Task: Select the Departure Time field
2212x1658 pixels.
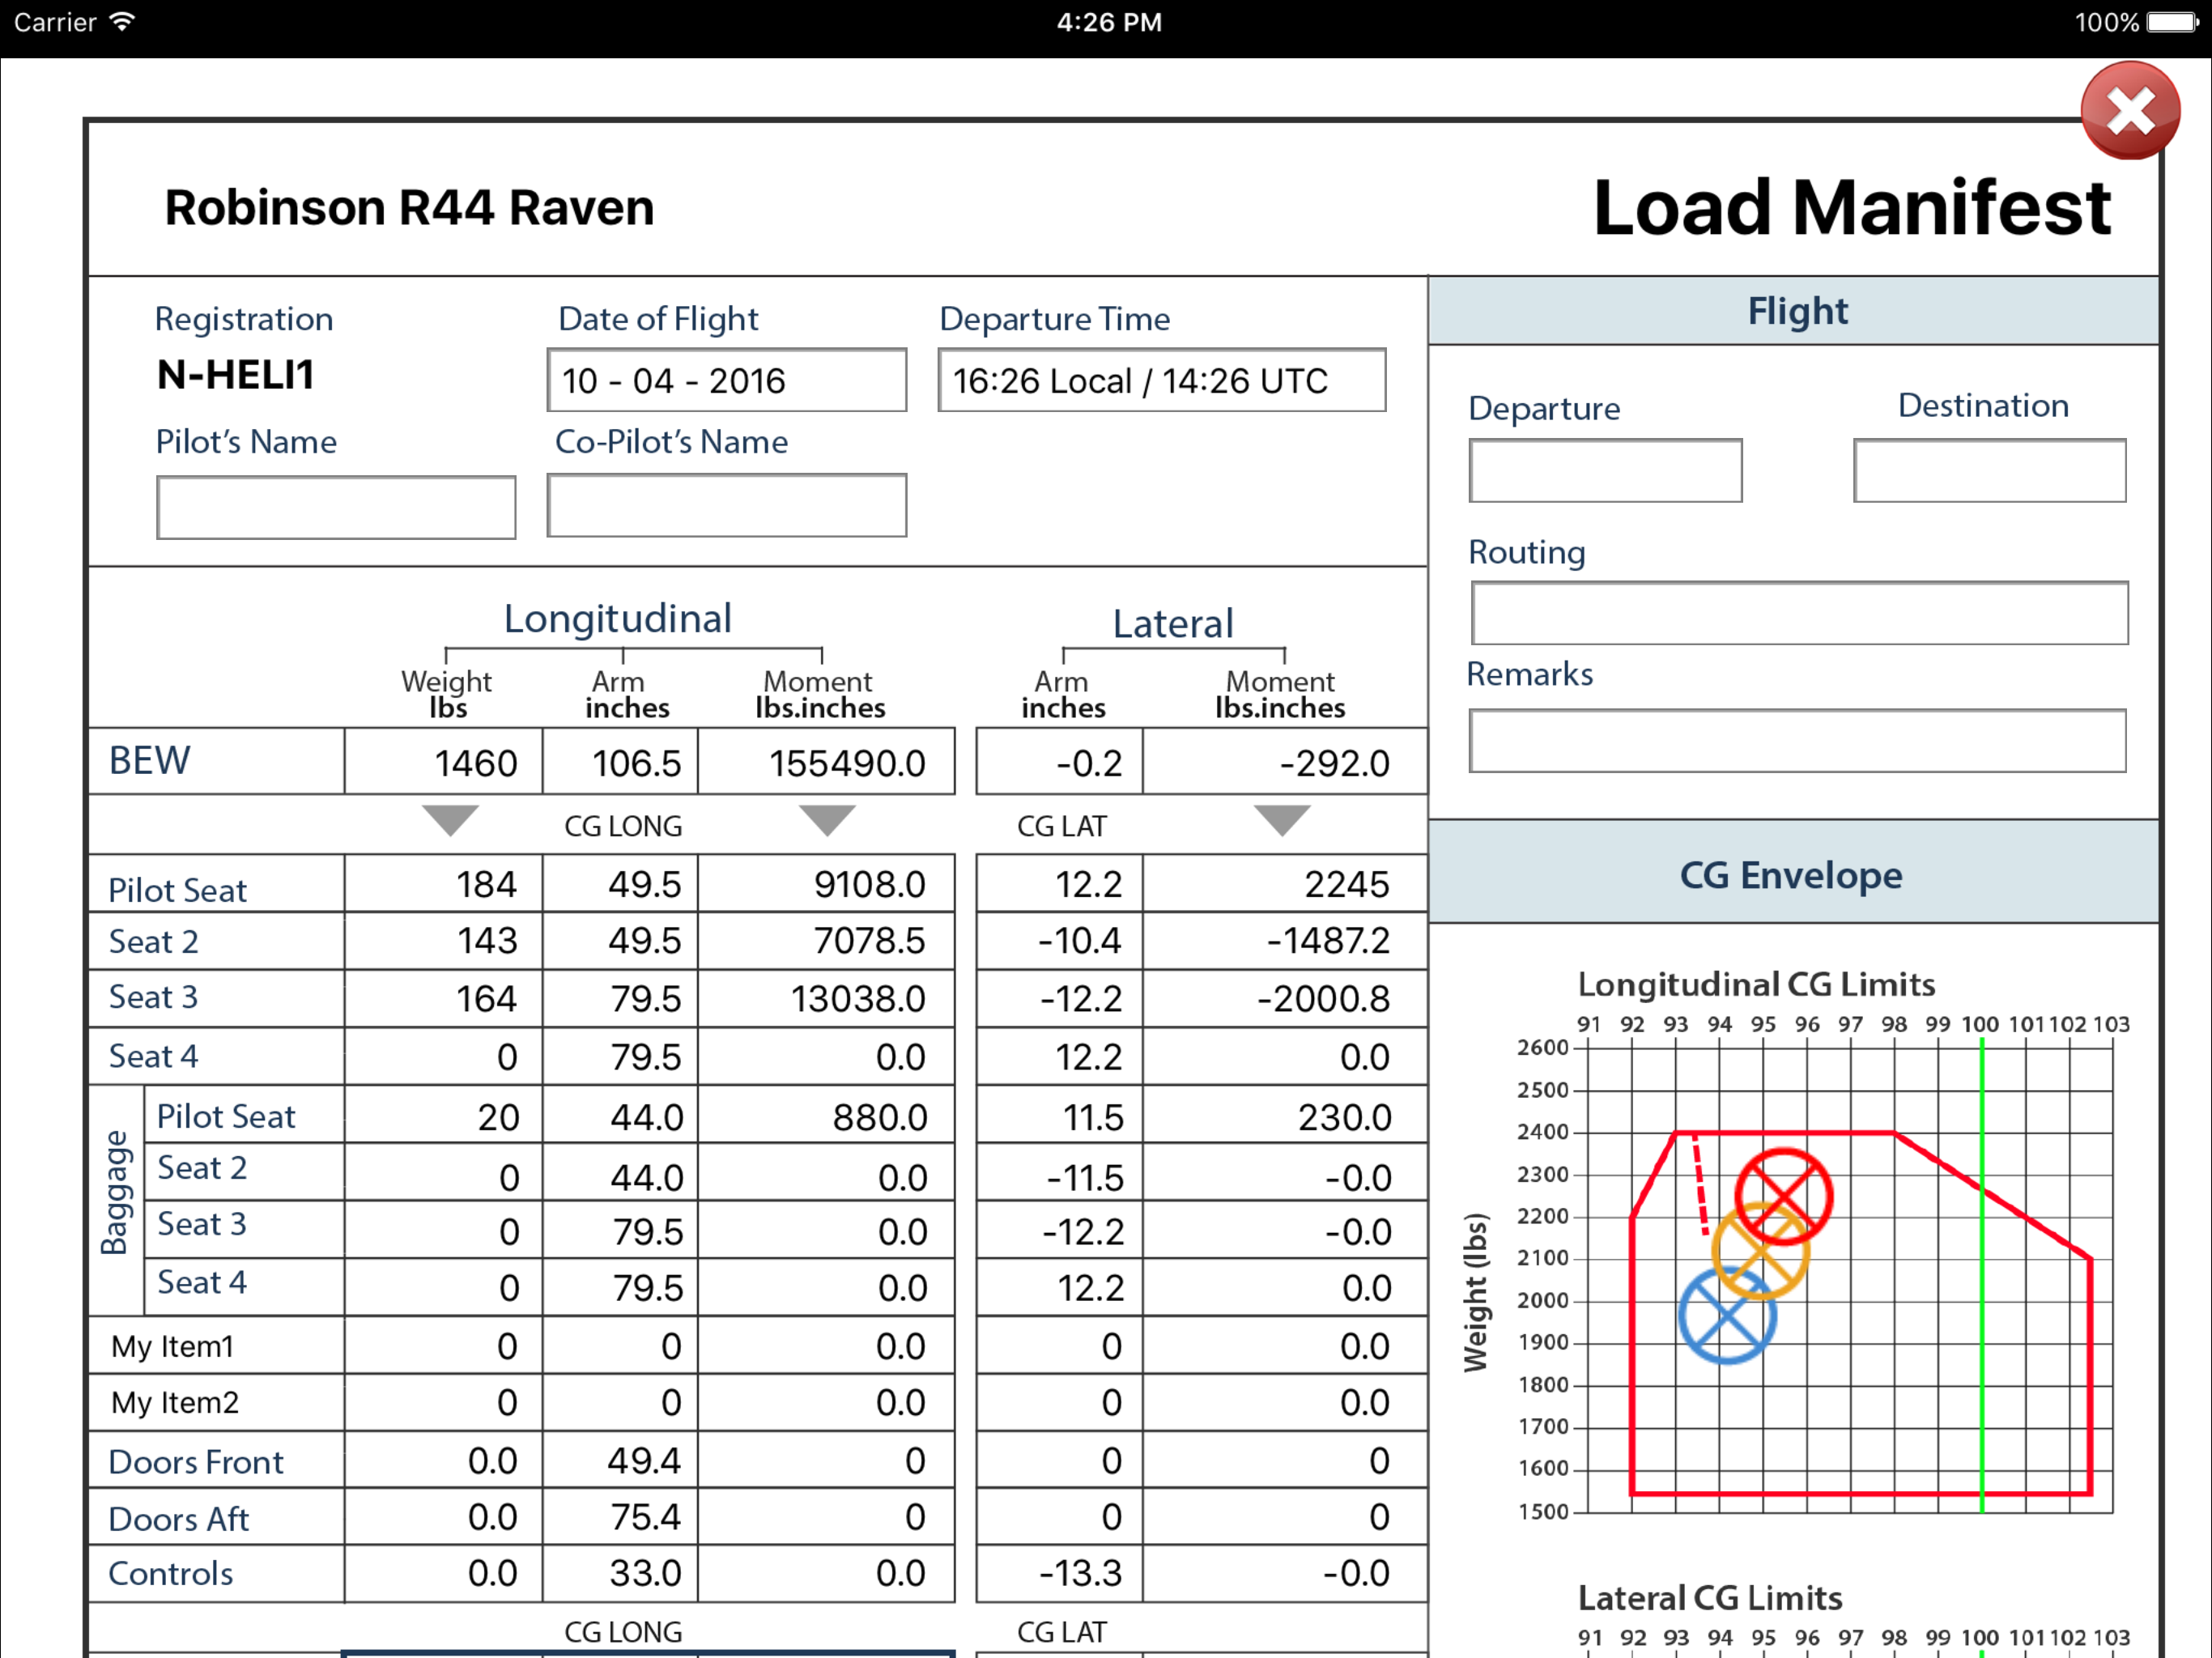Action: (x=1161, y=380)
